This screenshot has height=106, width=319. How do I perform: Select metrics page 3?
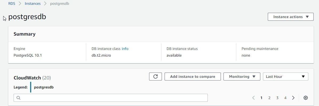(x=277, y=98)
